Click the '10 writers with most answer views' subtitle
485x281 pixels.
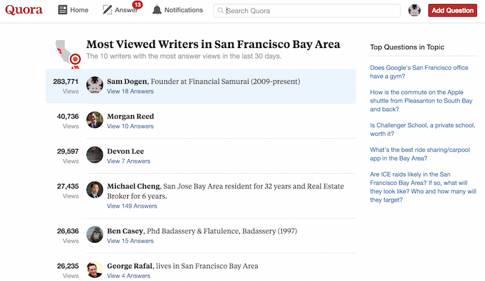coord(184,56)
